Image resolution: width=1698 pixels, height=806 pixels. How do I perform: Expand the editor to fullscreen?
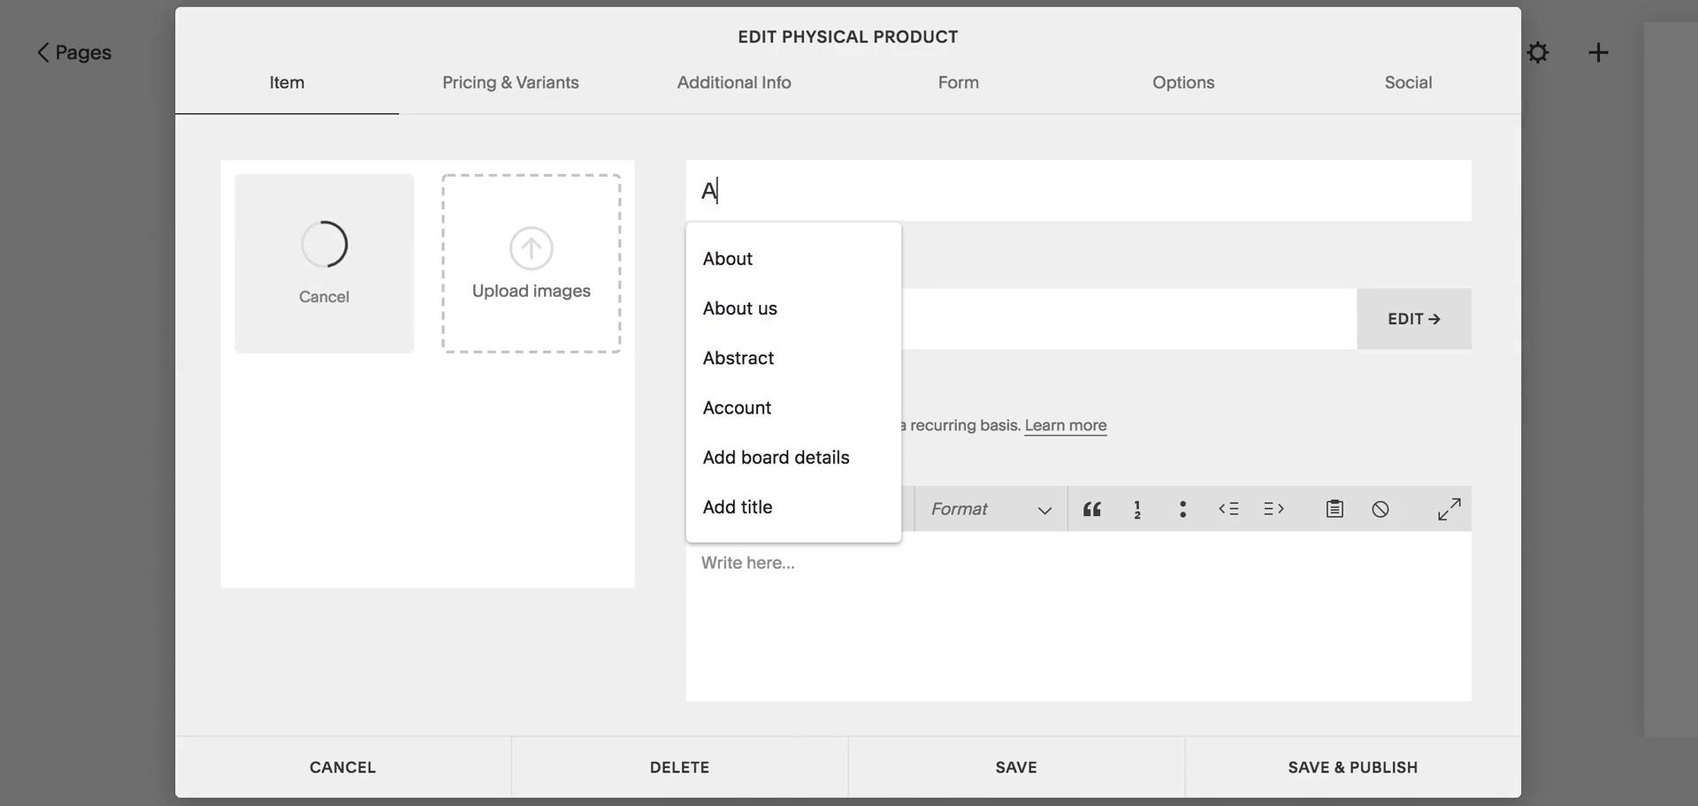1449,509
